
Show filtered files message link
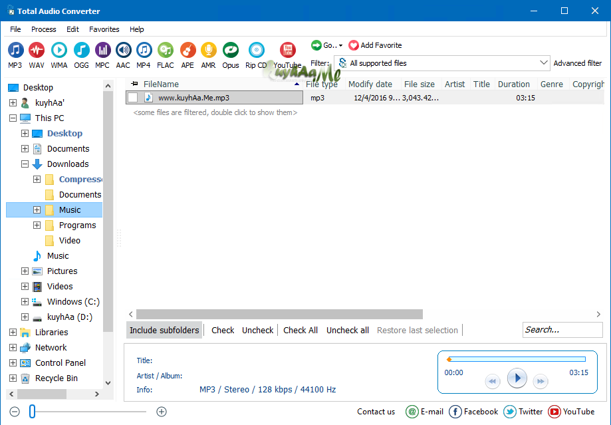pyautogui.click(x=215, y=112)
